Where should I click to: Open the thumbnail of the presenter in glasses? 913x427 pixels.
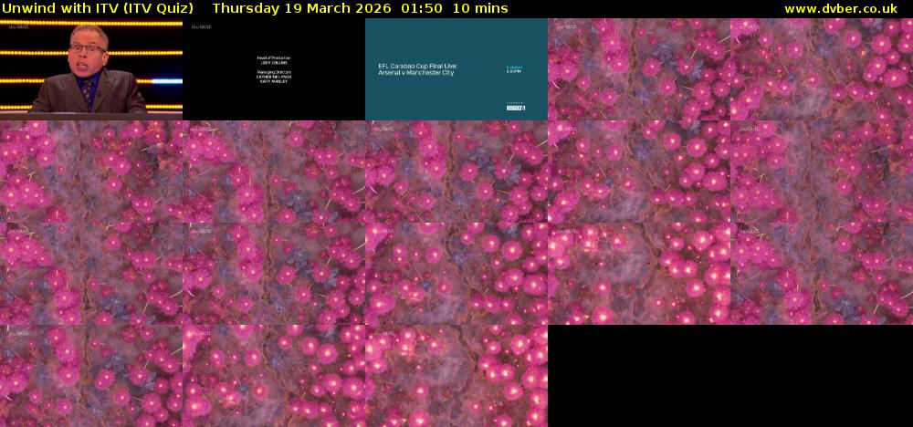click(x=91, y=69)
